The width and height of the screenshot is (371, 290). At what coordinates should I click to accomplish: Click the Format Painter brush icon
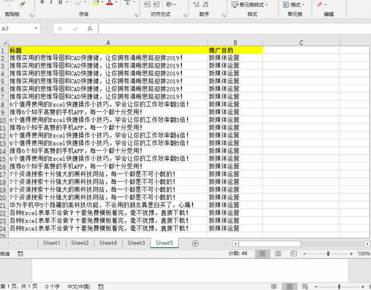pyautogui.click(x=22, y=3)
